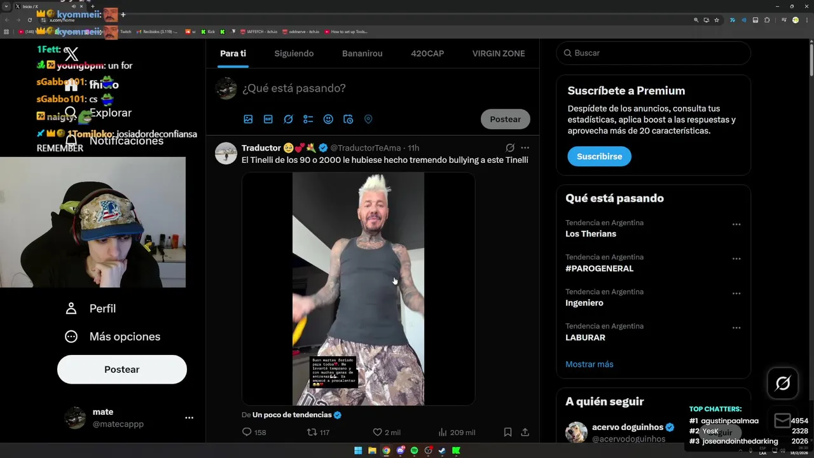Switch to the VIRGIN ZONE tab
The height and width of the screenshot is (458, 814).
click(x=499, y=53)
